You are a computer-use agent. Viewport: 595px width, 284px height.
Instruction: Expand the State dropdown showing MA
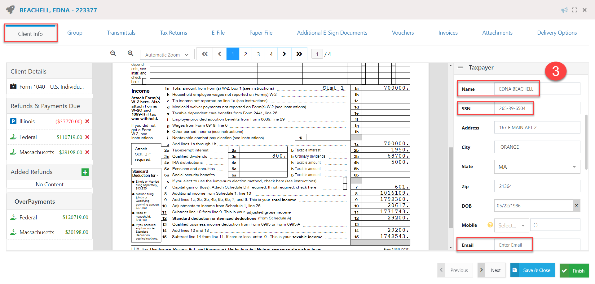[x=537, y=167]
